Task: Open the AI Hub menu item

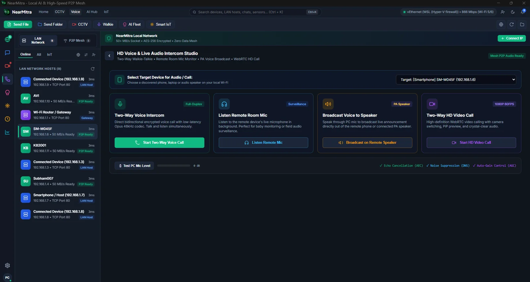Action: [x=92, y=12]
